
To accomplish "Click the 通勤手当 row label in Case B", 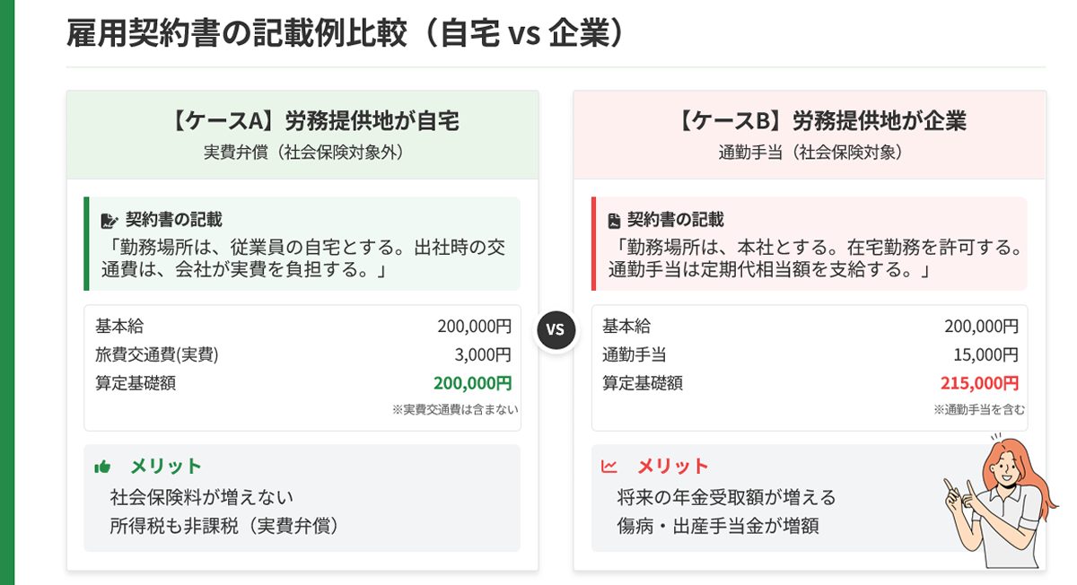I will (634, 354).
